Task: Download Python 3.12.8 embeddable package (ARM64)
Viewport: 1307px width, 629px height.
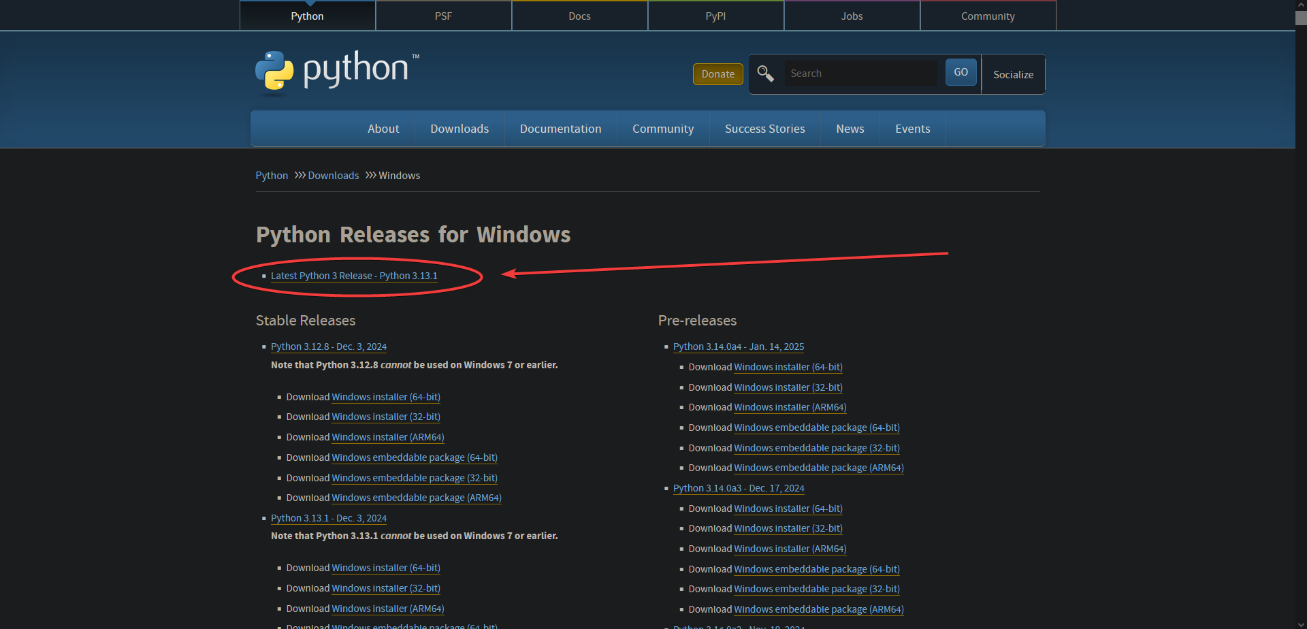Action: [x=417, y=498]
